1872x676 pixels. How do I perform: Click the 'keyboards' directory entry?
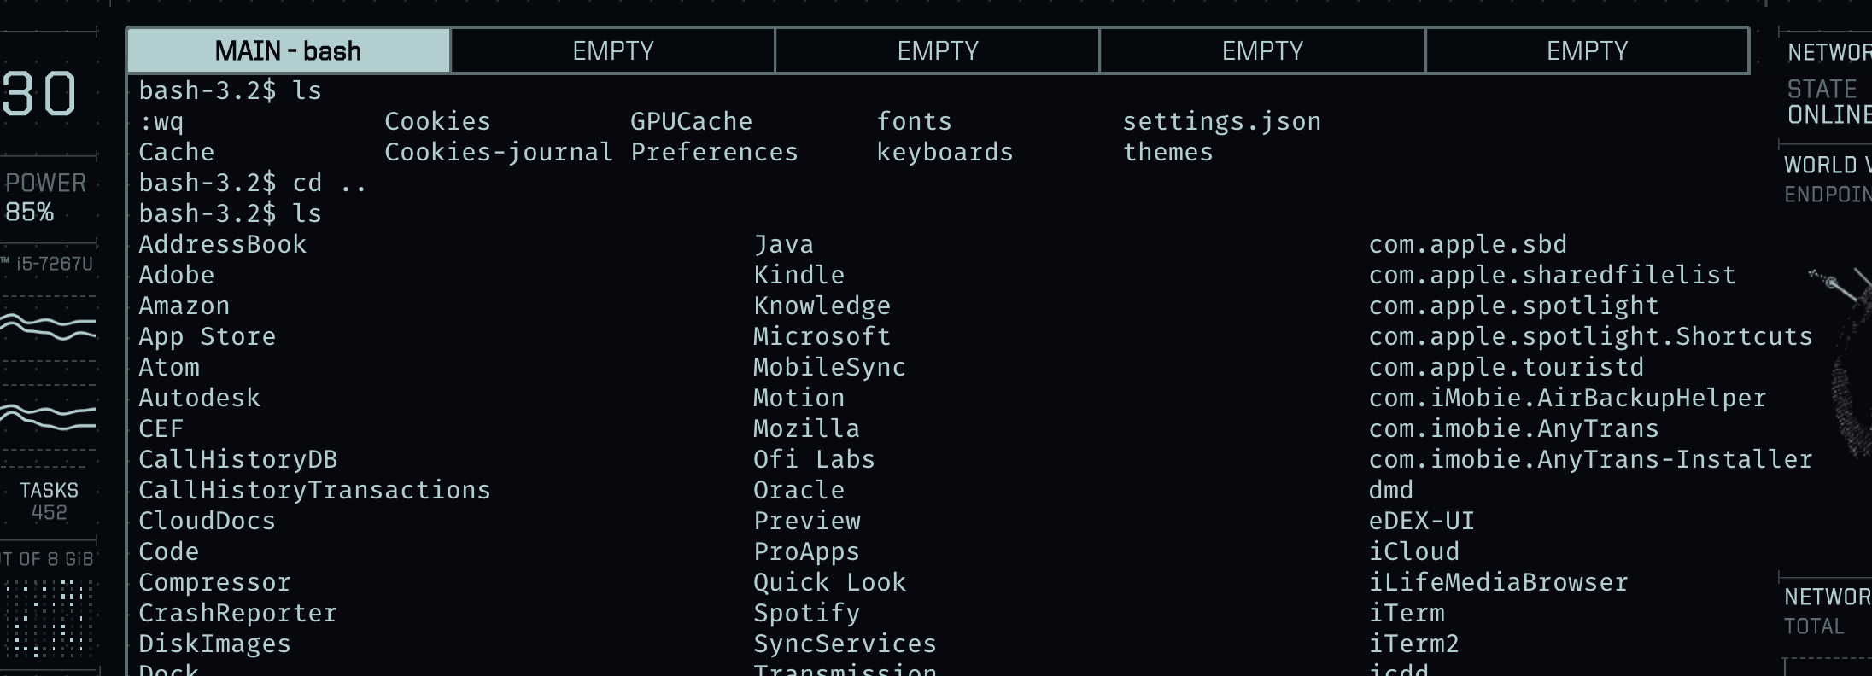coord(945,152)
